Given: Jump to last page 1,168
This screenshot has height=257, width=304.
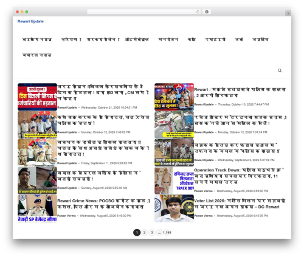Looking at the screenshot, I should pyautogui.click(x=167, y=233).
